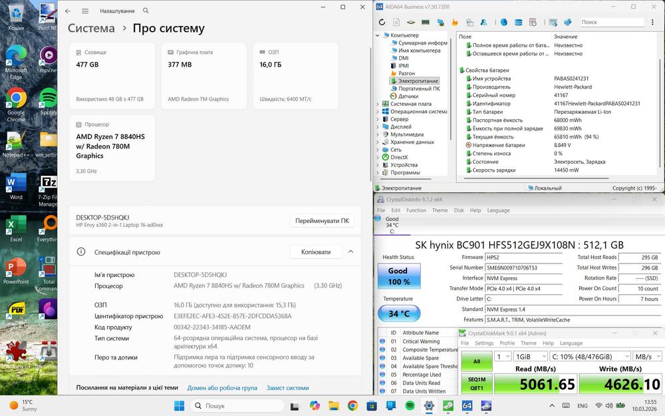Click the AIDA64 blue clock toolbar icon
Image resolution: width=665 pixels, height=416 pixels.
(504, 22)
